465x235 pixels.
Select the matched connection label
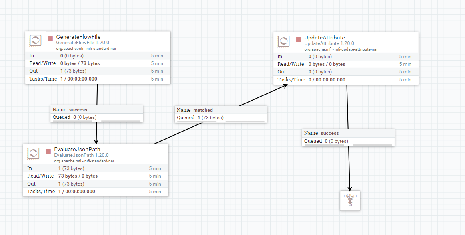(x=221, y=114)
